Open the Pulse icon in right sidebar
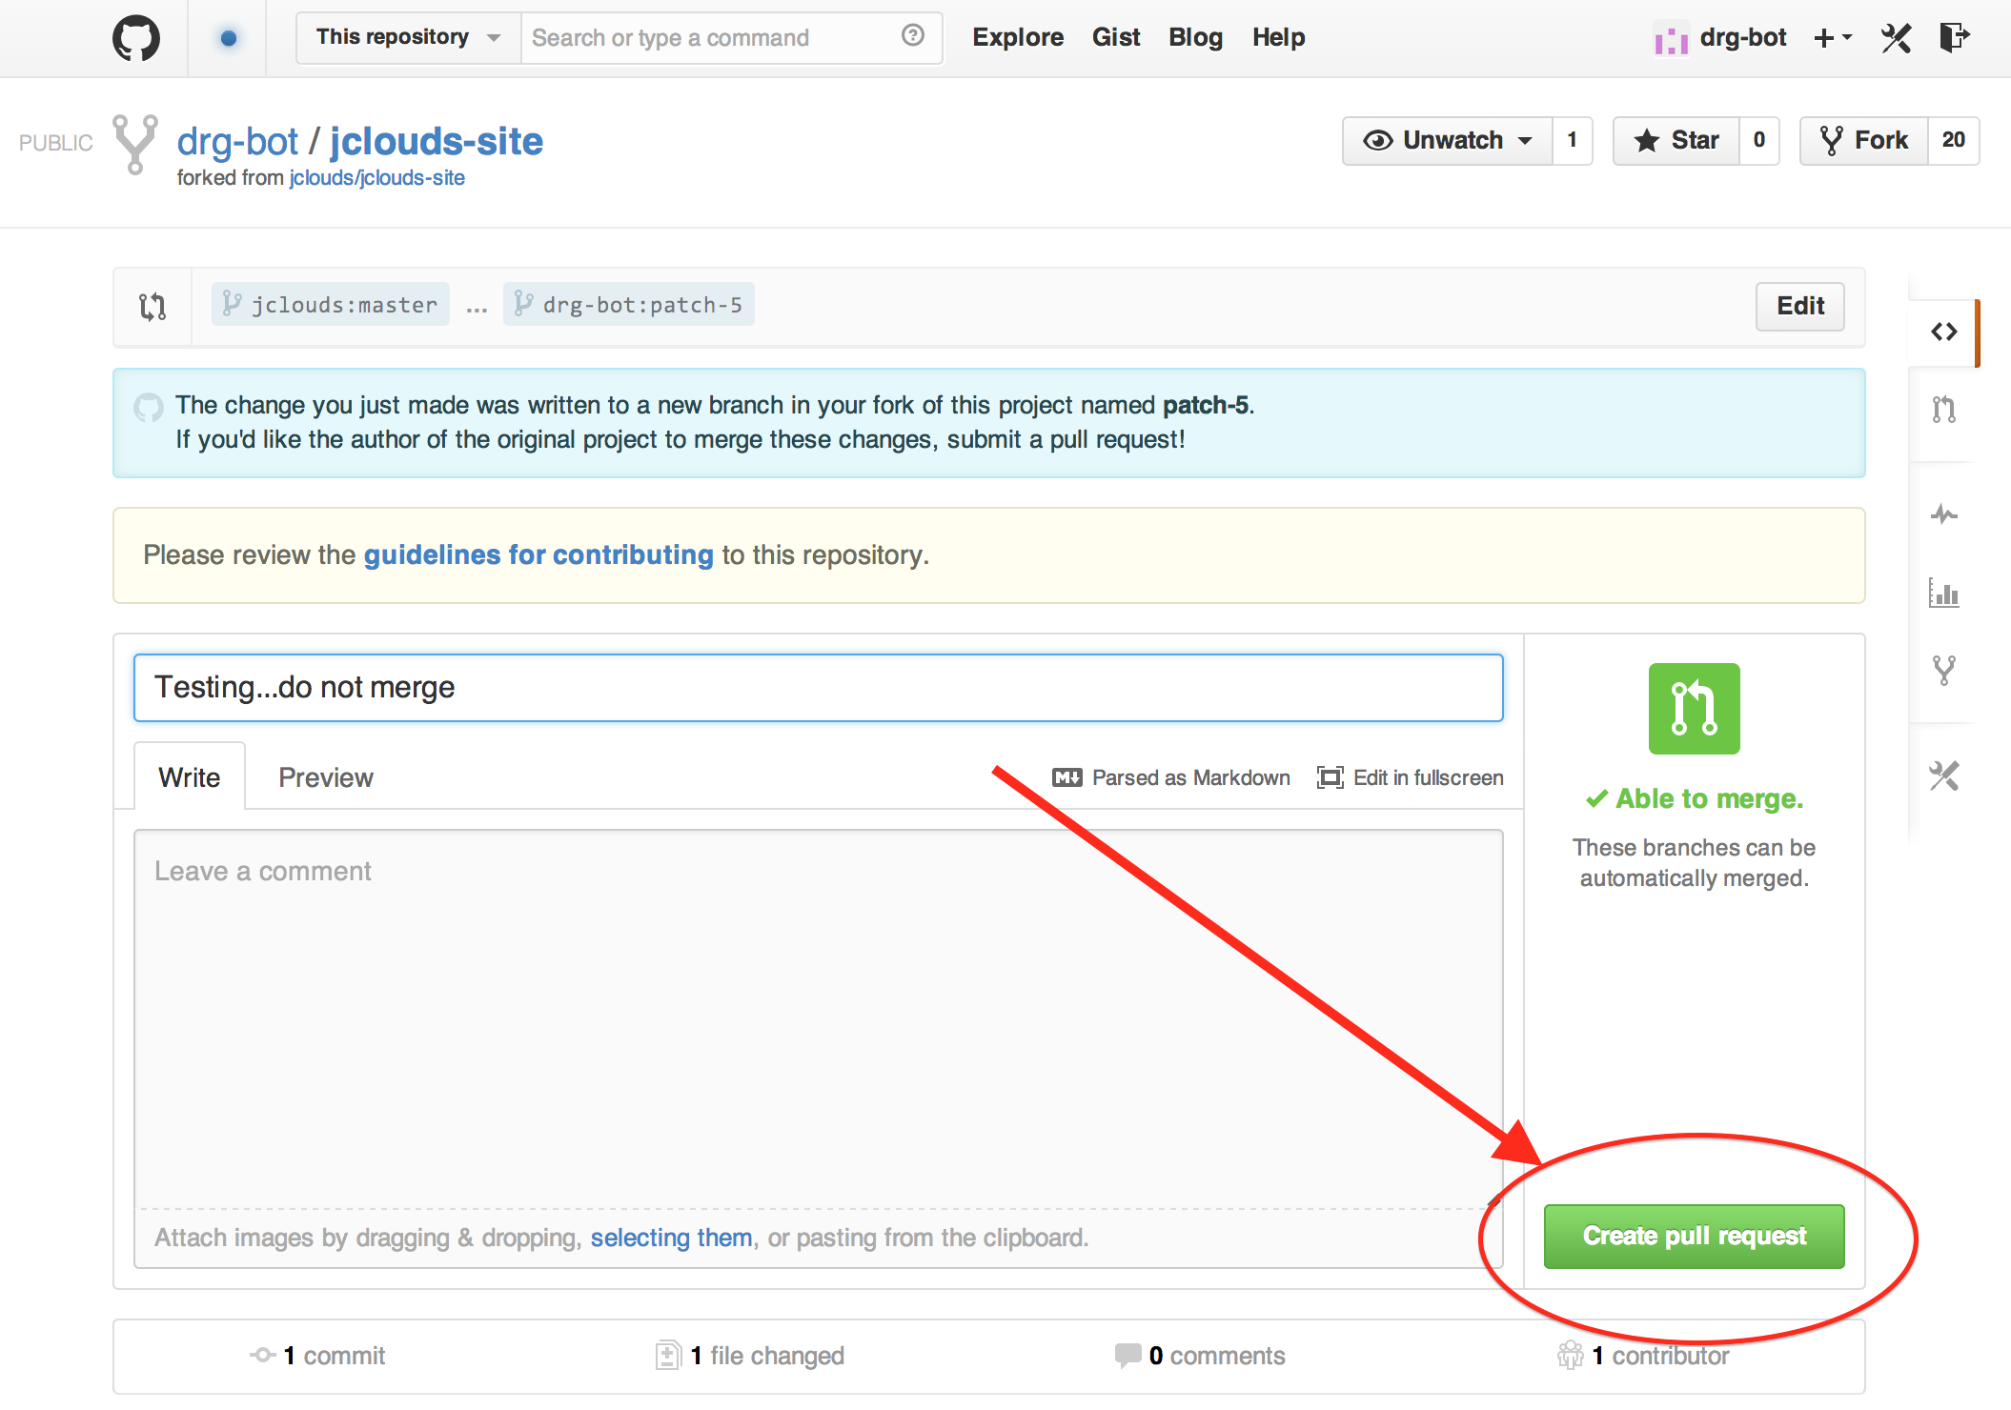The image size is (2011, 1410). 1943,515
